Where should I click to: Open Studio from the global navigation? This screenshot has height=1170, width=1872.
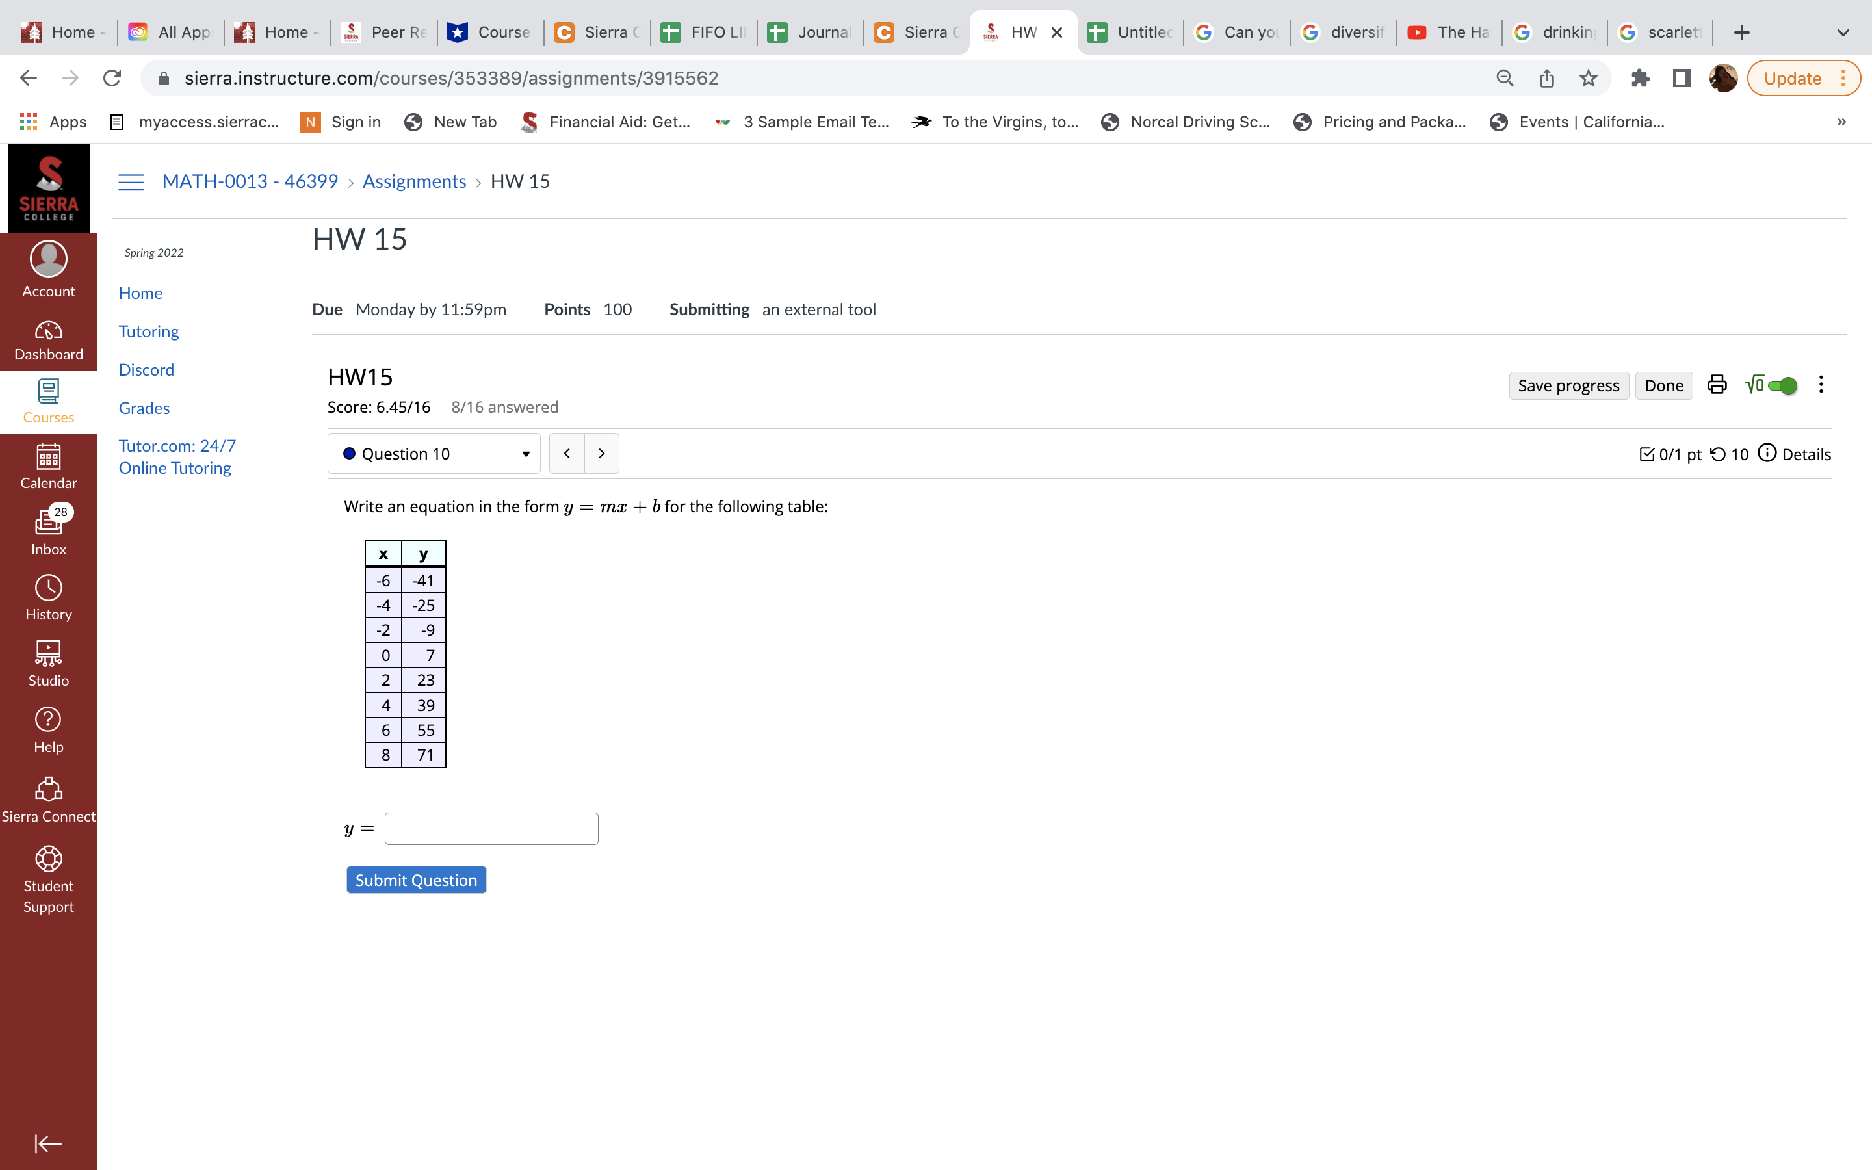(49, 663)
